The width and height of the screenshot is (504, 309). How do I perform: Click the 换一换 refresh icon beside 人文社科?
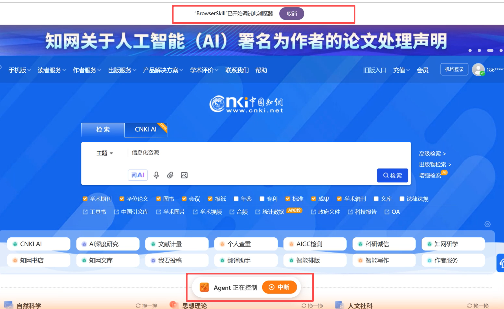pyautogui.click(x=470, y=306)
